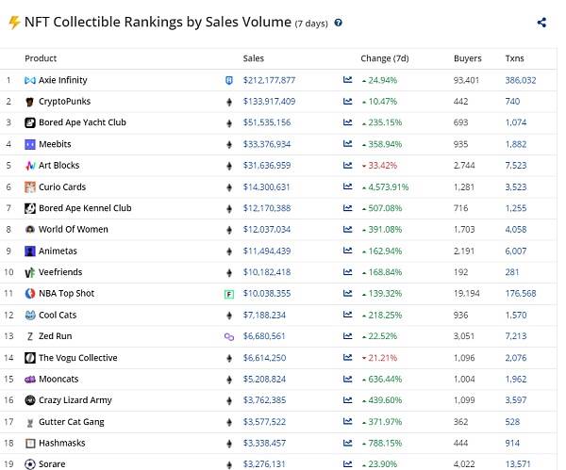Open the chart icon in NBA Top Shot row
The image size is (566, 470).
(x=347, y=293)
